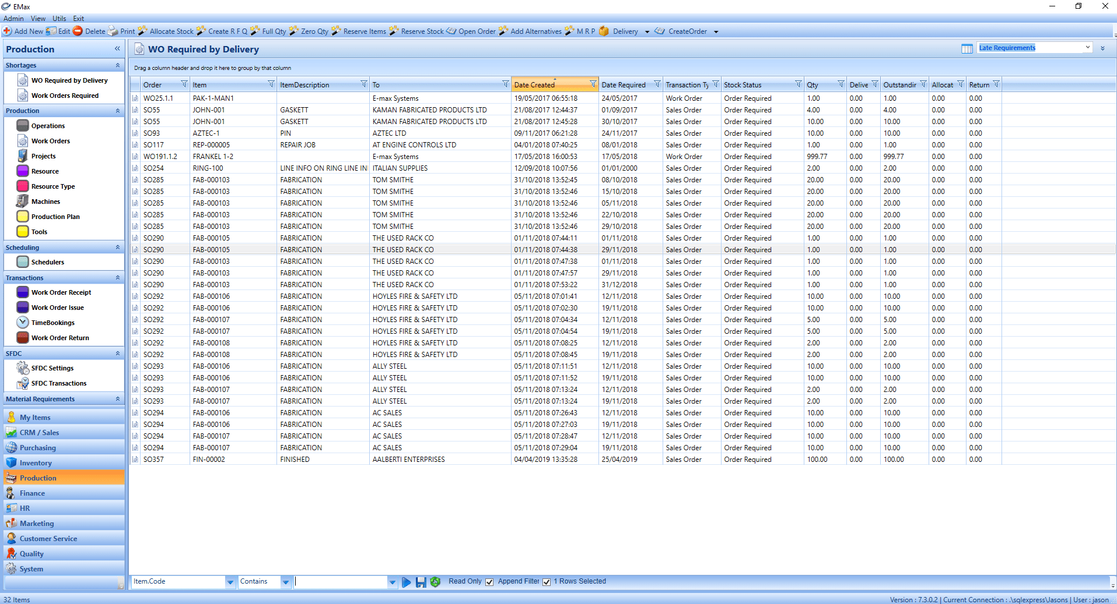
Task: Click the M R P wand icon
Action: pos(570,31)
